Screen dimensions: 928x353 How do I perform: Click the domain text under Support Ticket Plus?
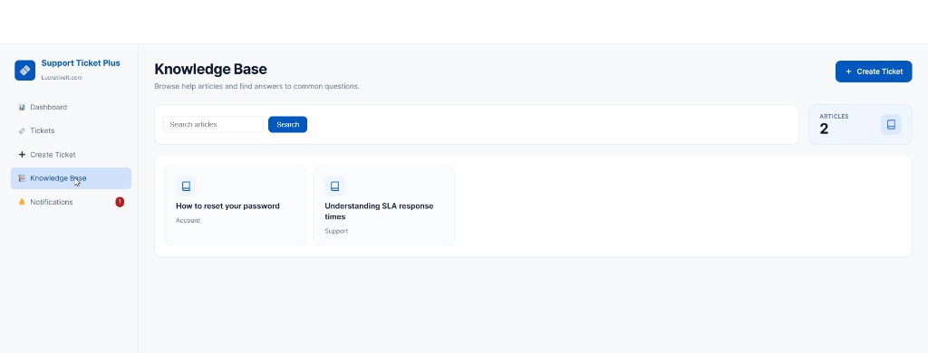coord(62,78)
